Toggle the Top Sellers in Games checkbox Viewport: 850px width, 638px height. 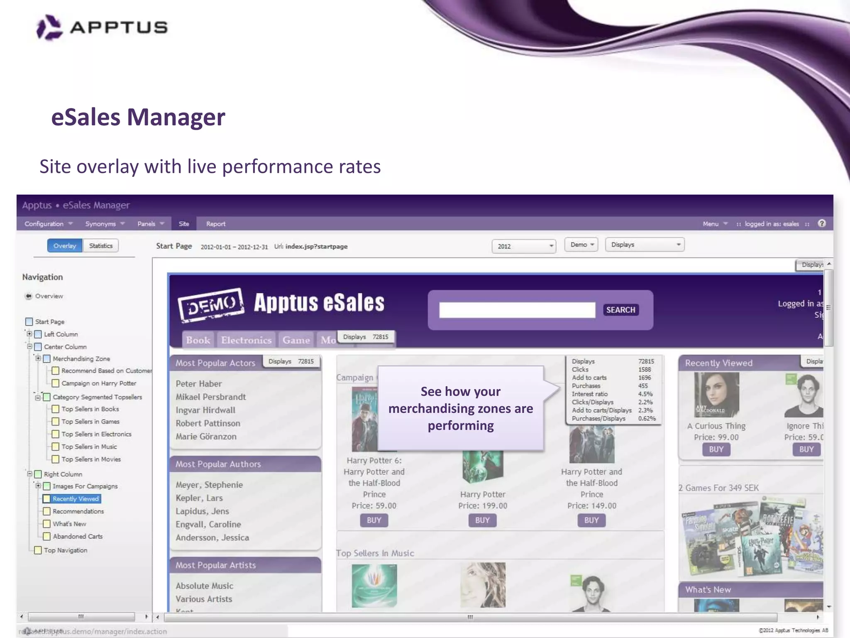[55, 421]
